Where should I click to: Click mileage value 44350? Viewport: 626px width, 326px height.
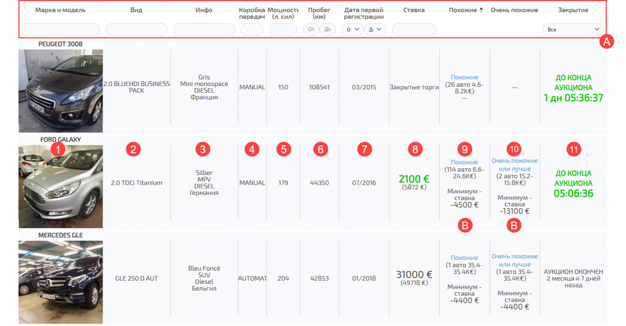pyautogui.click(x=319, y=183)
